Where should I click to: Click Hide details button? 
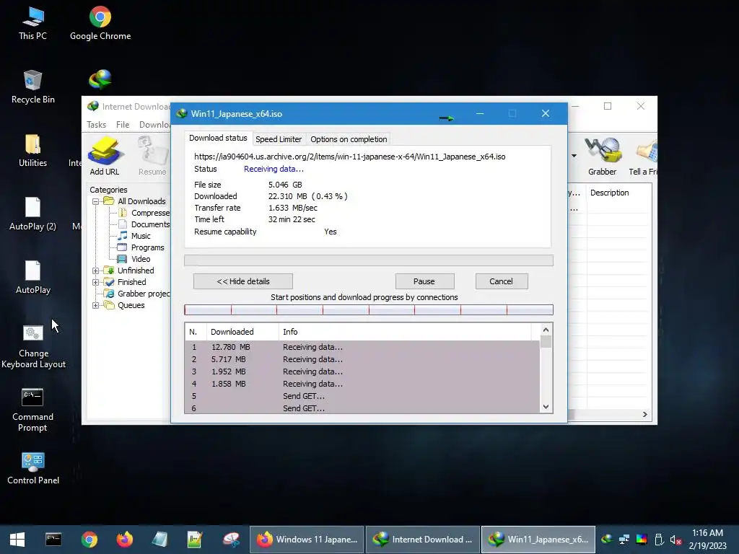click(242, 281)
